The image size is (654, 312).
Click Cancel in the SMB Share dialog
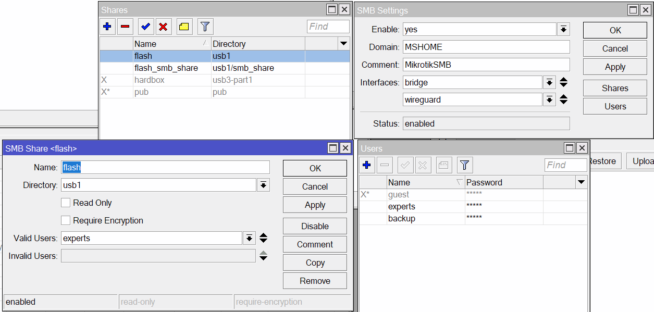315,186
